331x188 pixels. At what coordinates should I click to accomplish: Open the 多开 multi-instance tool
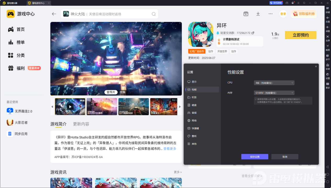pos(328,57)
